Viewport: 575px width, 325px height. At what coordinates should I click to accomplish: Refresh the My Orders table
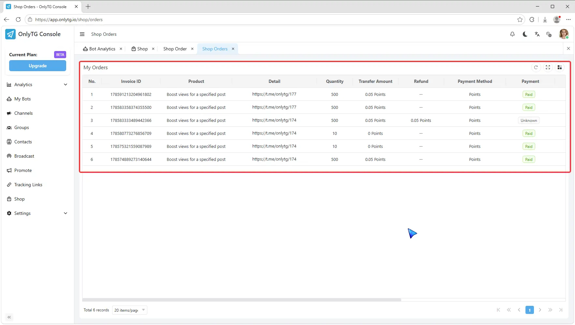pos(536,67)
